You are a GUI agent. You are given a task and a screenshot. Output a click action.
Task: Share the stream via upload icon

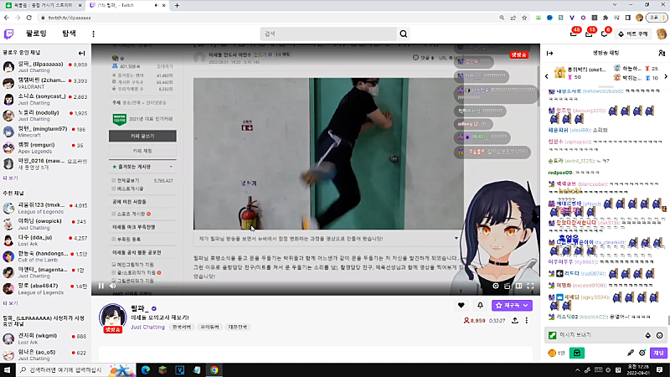pos(515,320)
